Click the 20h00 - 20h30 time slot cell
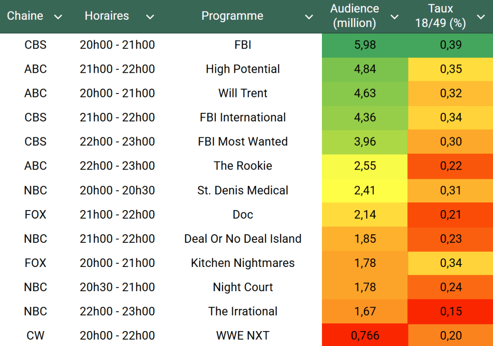The image size is (493, 346). pos(117,190)
